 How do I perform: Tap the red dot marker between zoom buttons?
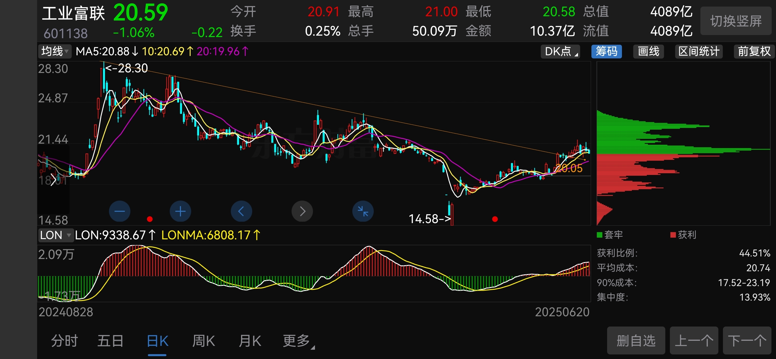150,219
